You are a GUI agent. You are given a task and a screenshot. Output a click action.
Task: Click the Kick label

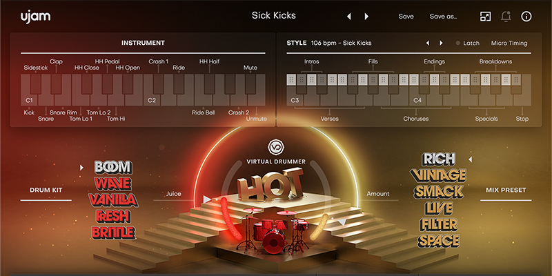pyautogui.click(x=29, y=112)
